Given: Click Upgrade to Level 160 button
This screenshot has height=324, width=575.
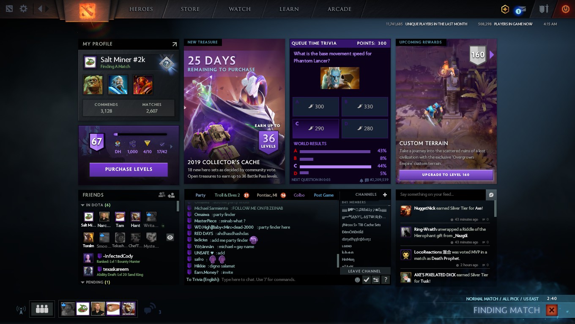Looking at the screenshot, I should pyautogui.click(x=446, y=175).
